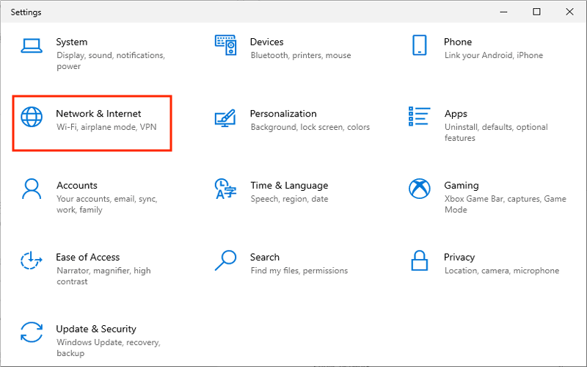Click 'Windows Update, recovery, backup' text
This screenshot has height=367, width=587.
click(x=109, y=348)
